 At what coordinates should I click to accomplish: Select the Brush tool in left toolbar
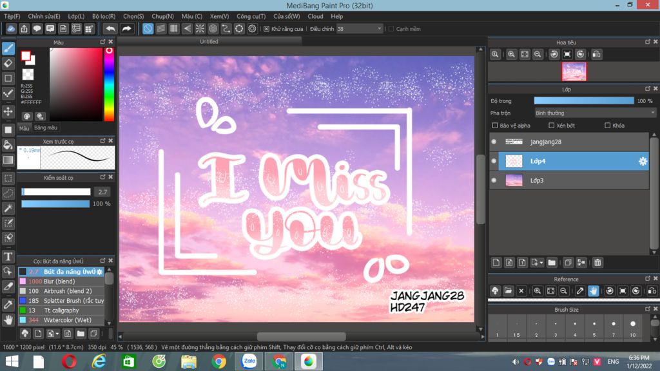tap(8, 48)
